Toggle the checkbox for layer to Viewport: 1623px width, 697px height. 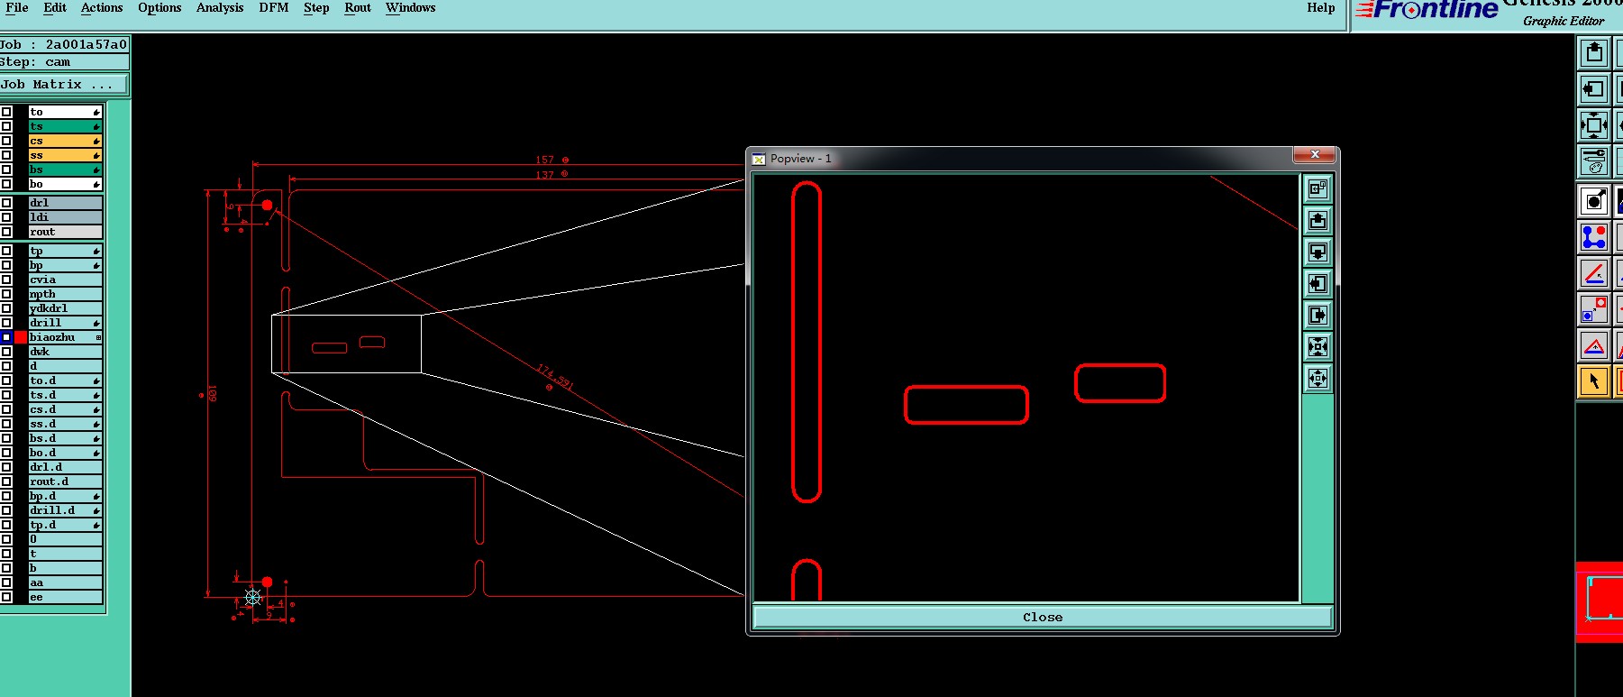pyautogui.click(x=6, y=112)
